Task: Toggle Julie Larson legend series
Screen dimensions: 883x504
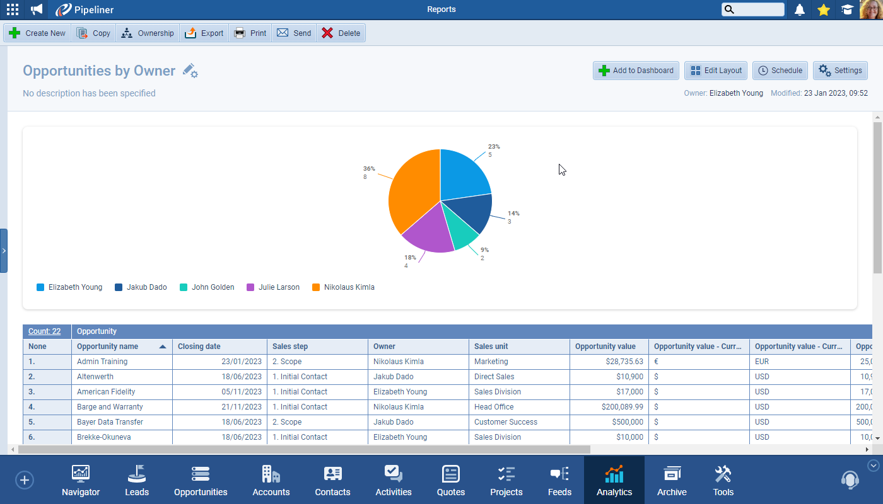Action: 272,287
